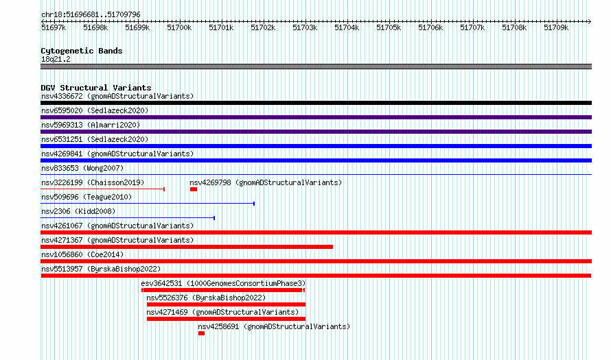611x360 pixels.
Task: Click the 51707k ruler tick label
Action: pyautogui.click(x=472, y=27)
